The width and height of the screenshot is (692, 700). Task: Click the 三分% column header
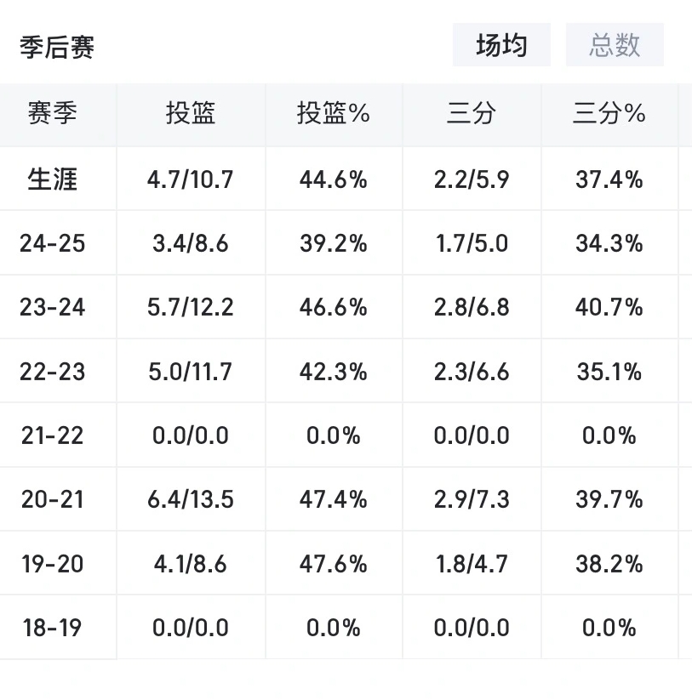609,114
